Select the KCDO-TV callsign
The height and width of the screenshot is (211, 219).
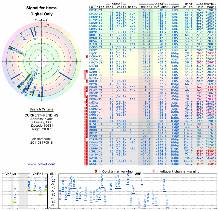pyautogui.click(x=96, y=57)
